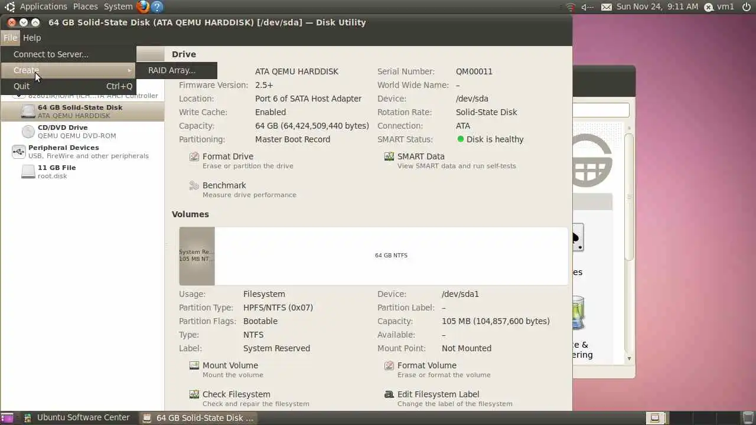Open the System menu
This screenshot has height=425, width=756.
[x=118, y=6]
